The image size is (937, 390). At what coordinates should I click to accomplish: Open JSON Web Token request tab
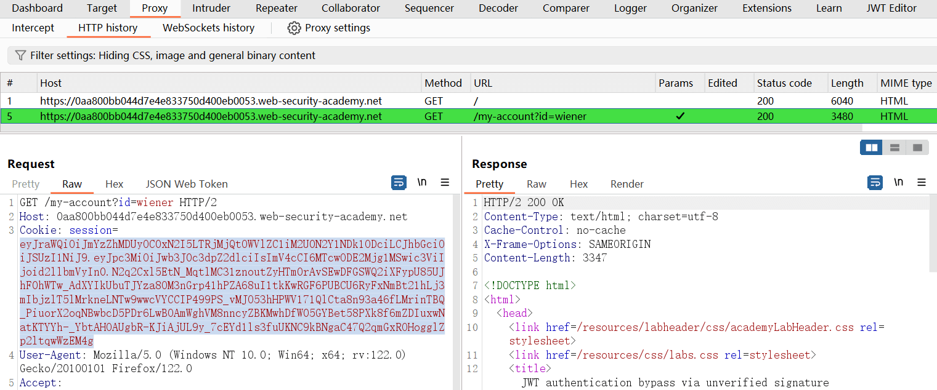point(187,184)
